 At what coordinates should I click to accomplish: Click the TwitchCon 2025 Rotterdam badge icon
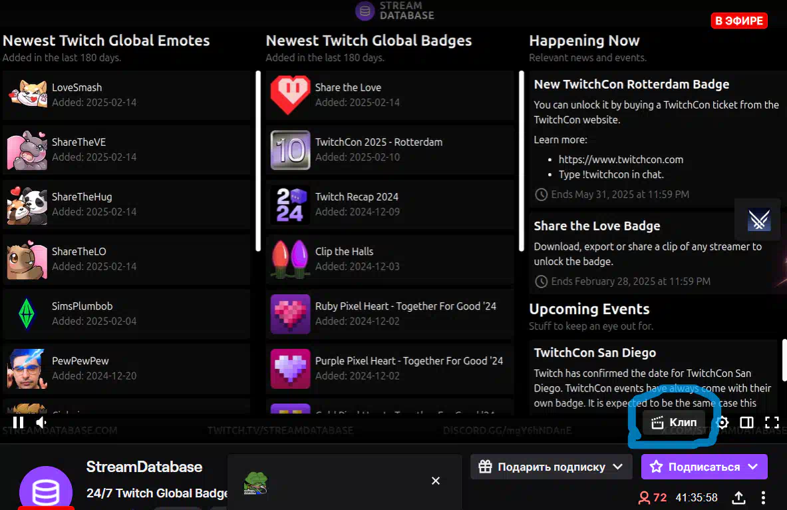point(290,150)
